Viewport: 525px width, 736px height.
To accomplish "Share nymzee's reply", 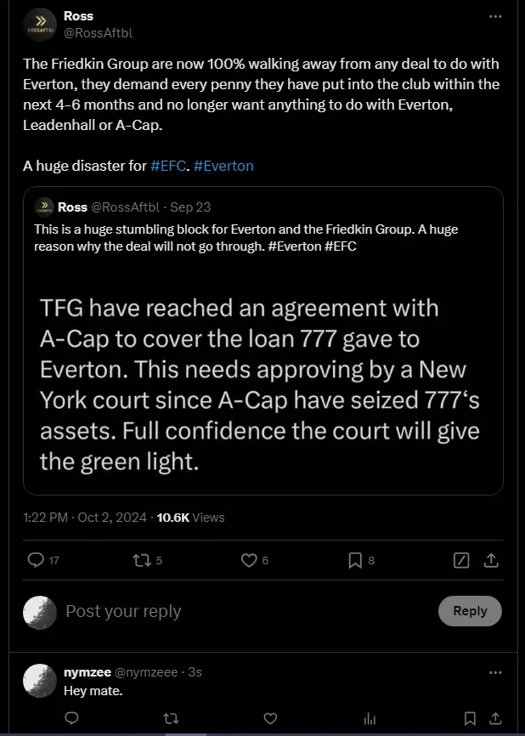I will (x=495, y=719).
